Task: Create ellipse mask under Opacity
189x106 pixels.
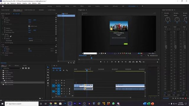Action: [x=5, y=36]
